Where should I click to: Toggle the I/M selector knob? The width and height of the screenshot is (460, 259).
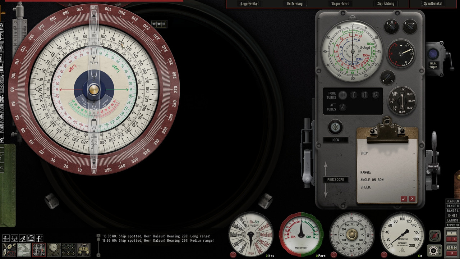pos(410,26)
